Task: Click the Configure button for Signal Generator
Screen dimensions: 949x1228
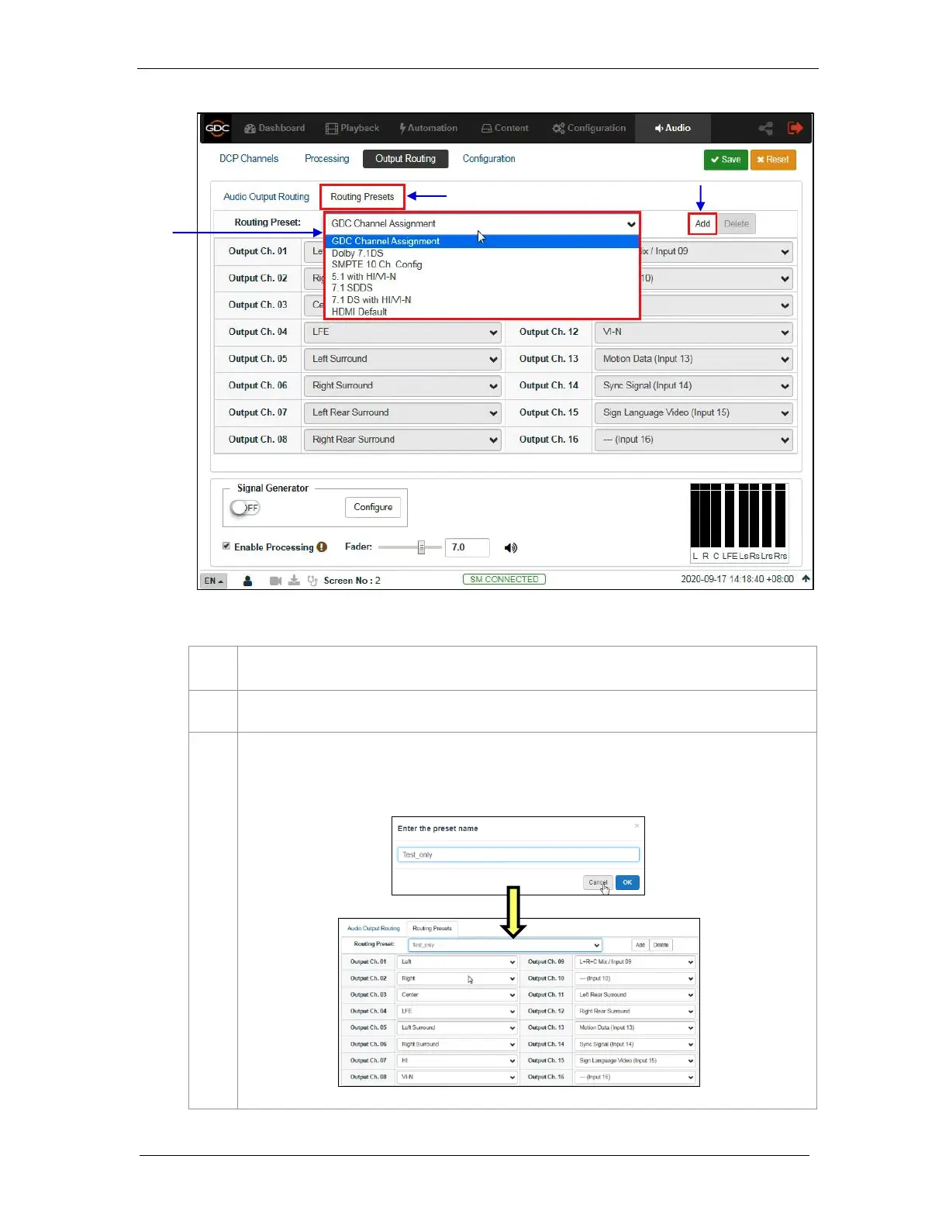Action: [373, 508]
